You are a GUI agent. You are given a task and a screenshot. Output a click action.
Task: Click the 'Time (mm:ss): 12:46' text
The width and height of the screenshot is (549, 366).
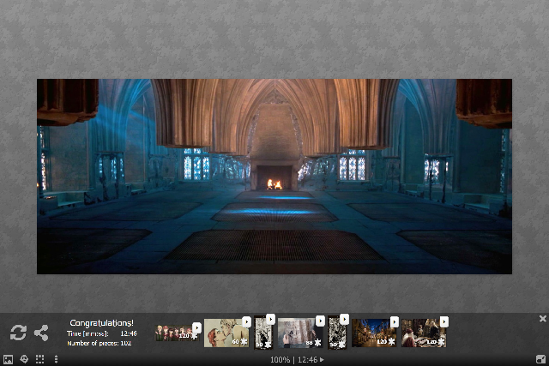[101, 333]
